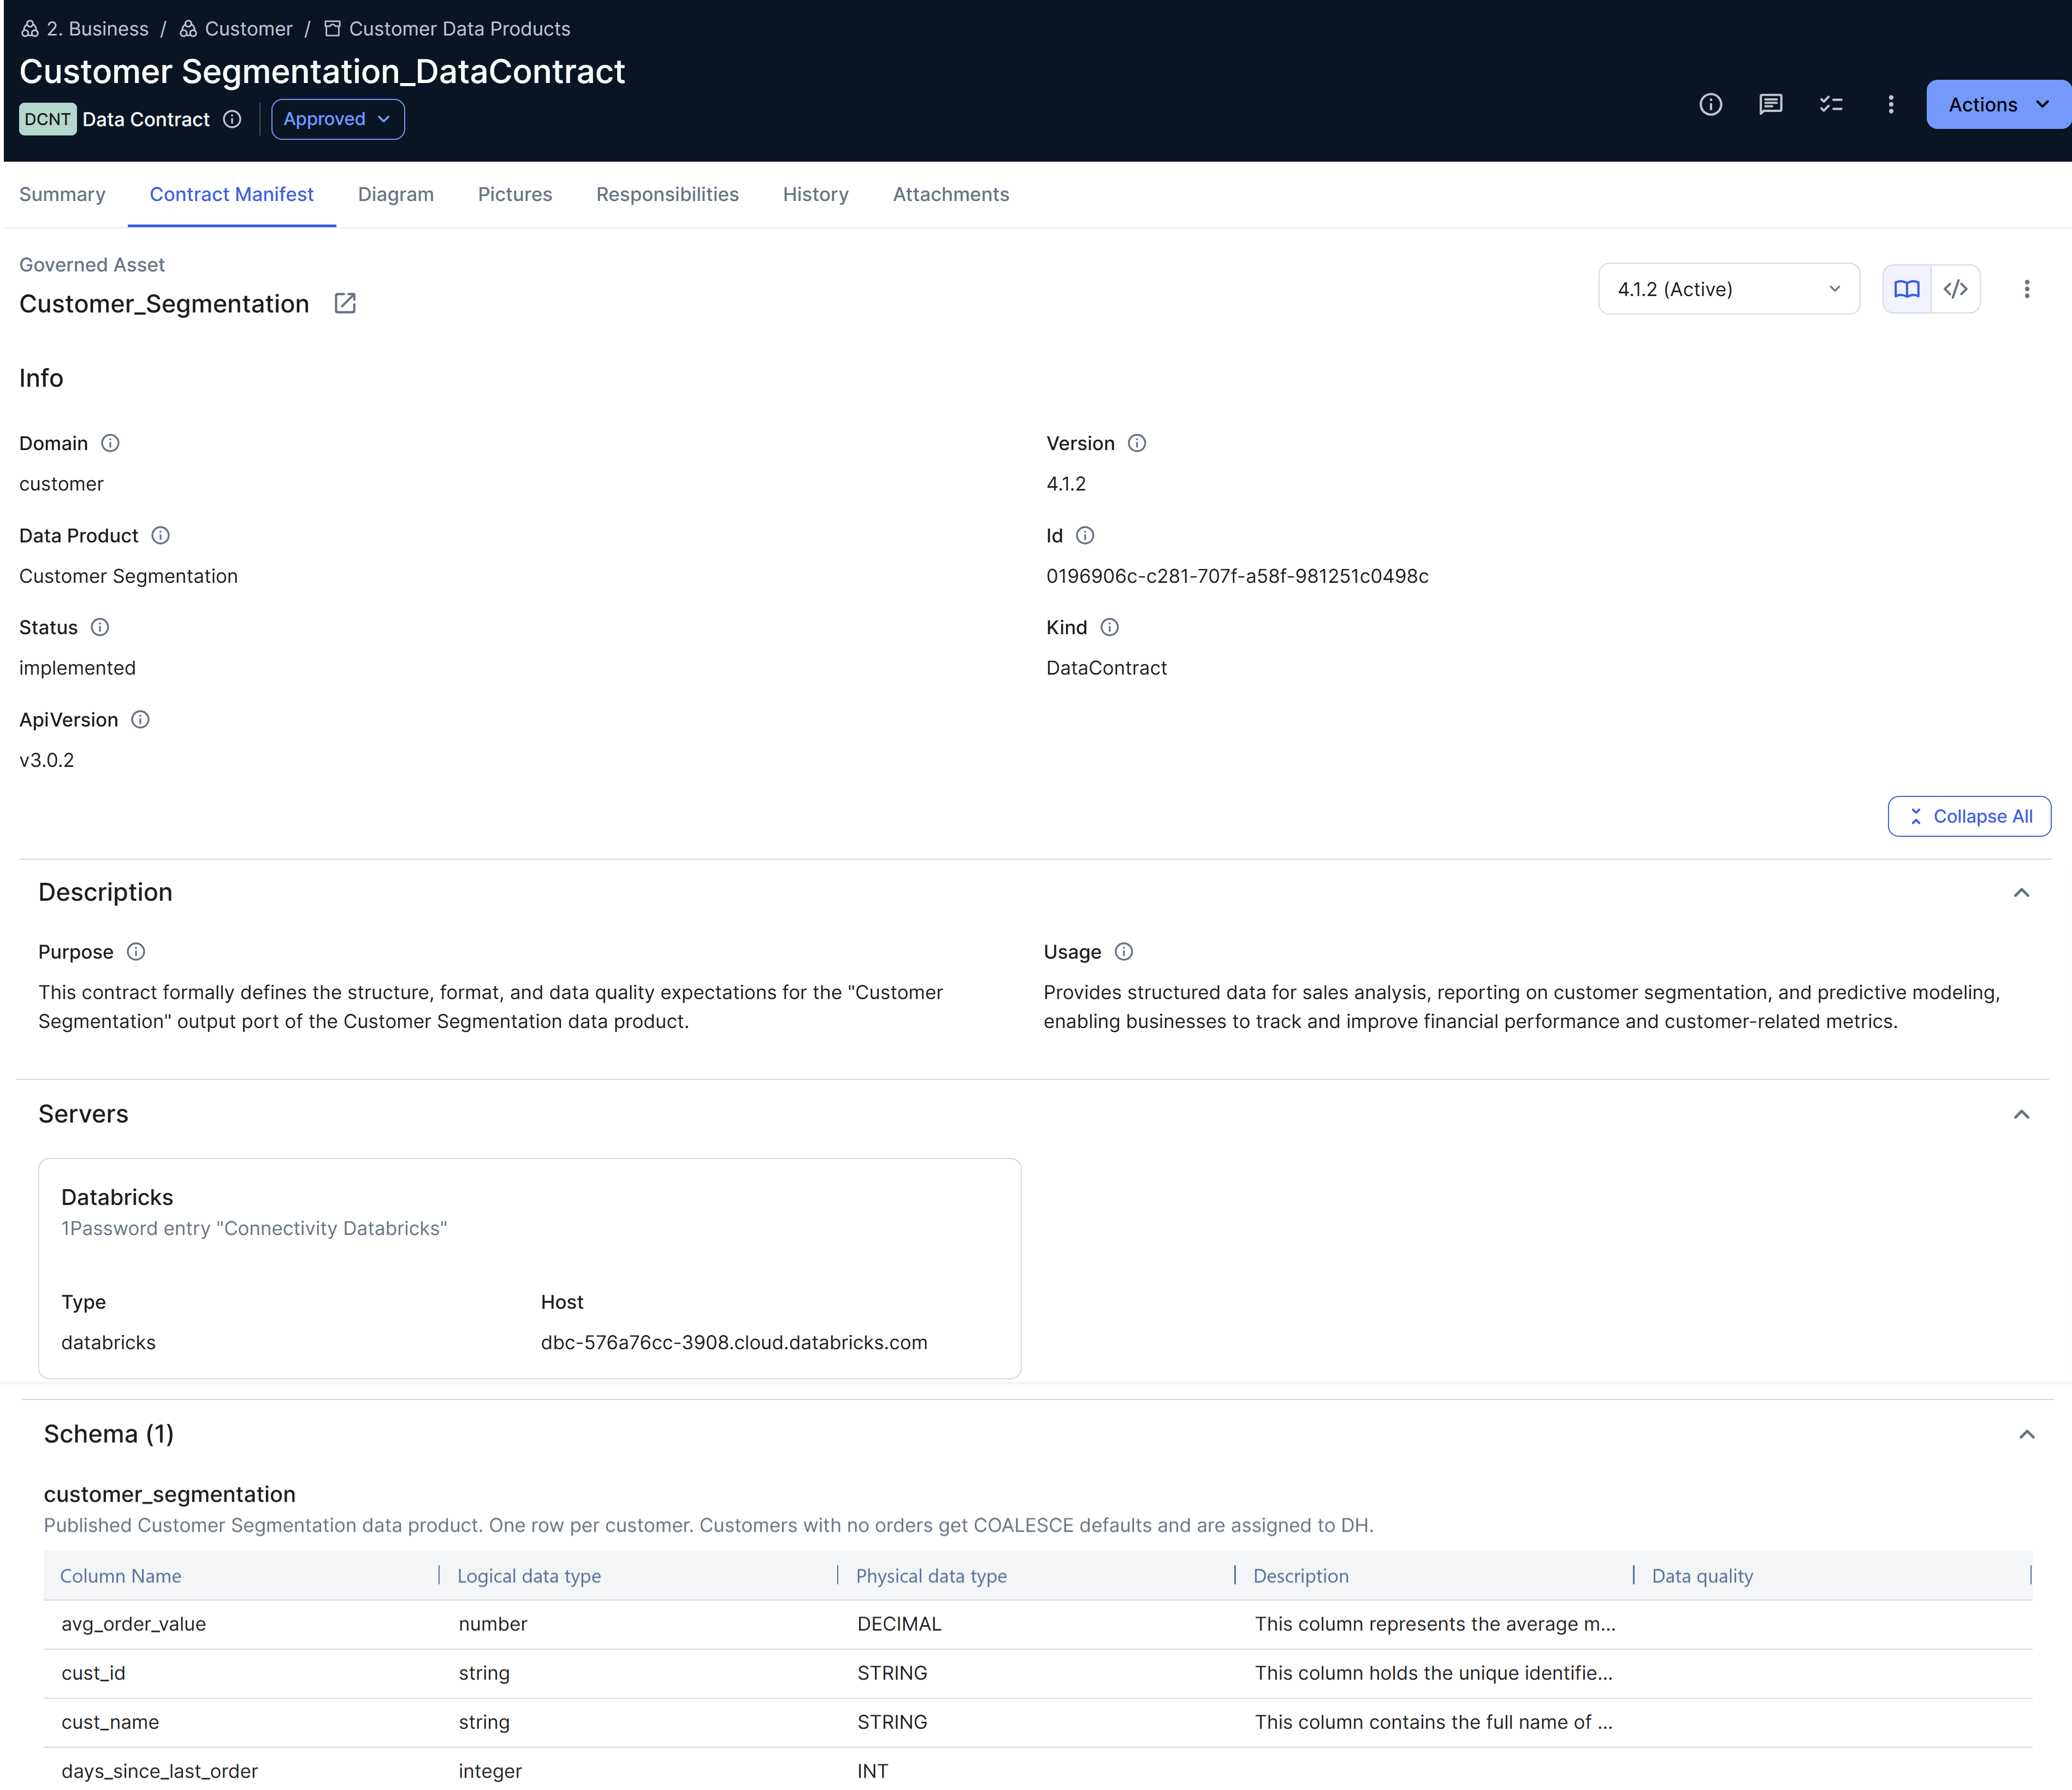Viewport: 2072px width, 1790px height.
Task: Open the History tab
Action: (816, 194)
